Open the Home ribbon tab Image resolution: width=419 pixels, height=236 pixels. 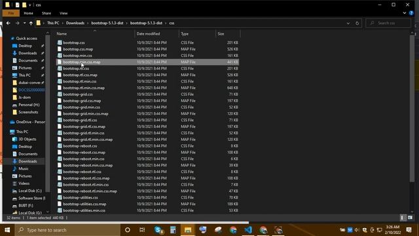point(28,13)
